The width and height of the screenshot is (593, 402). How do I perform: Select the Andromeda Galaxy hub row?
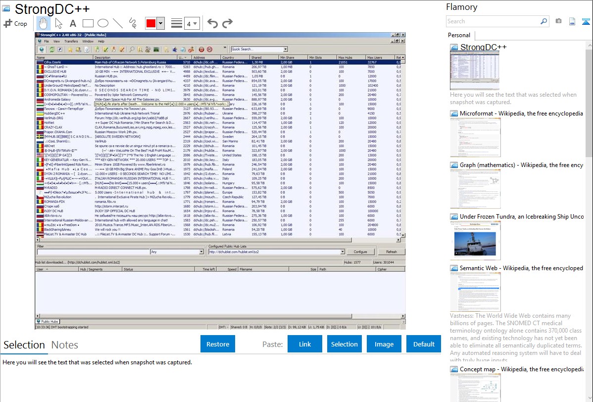point(218,99)
